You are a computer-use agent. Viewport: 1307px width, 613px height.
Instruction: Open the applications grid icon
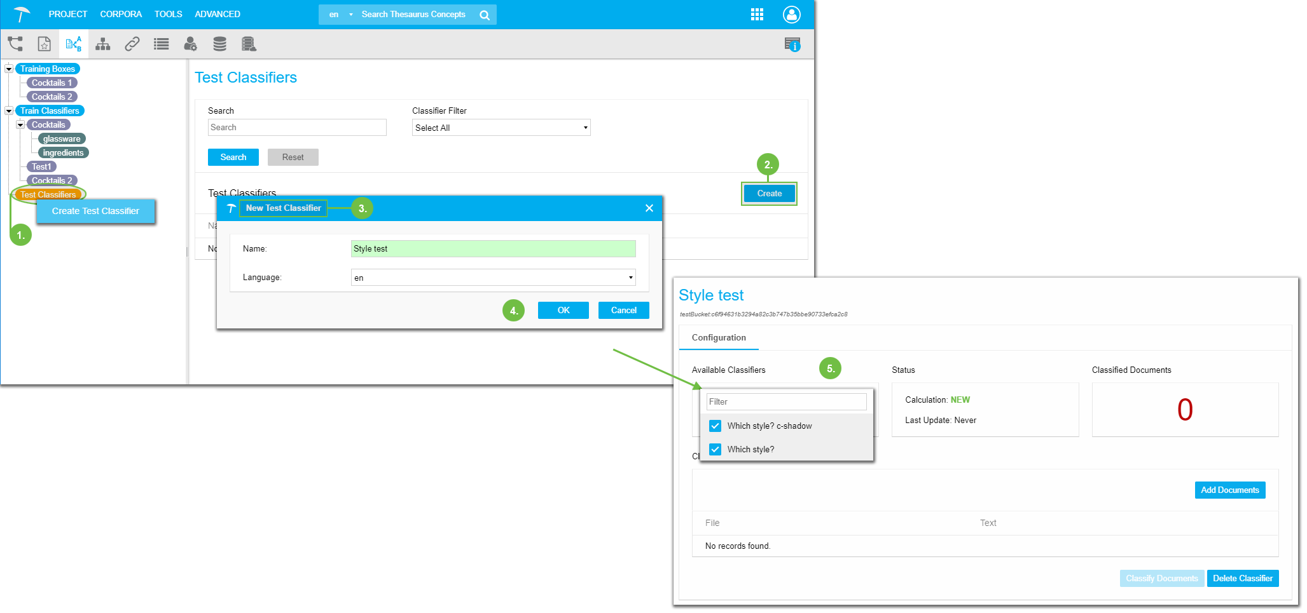coord(757,15)
